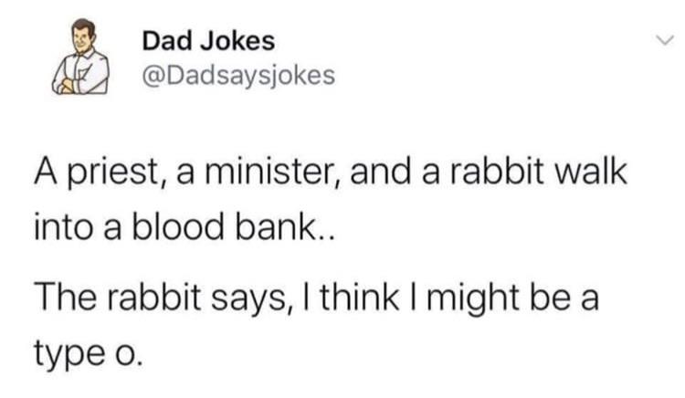Click the word "Jokes" in display name
Viewport: 685px width, 398px height.
(x=237, y=41)
